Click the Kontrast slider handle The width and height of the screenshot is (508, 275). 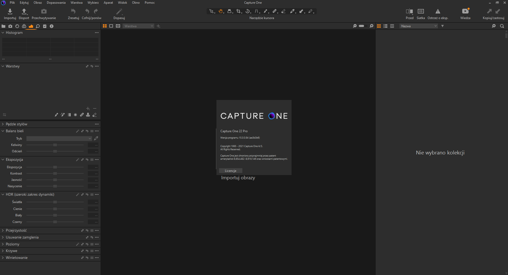click(55, 173)
